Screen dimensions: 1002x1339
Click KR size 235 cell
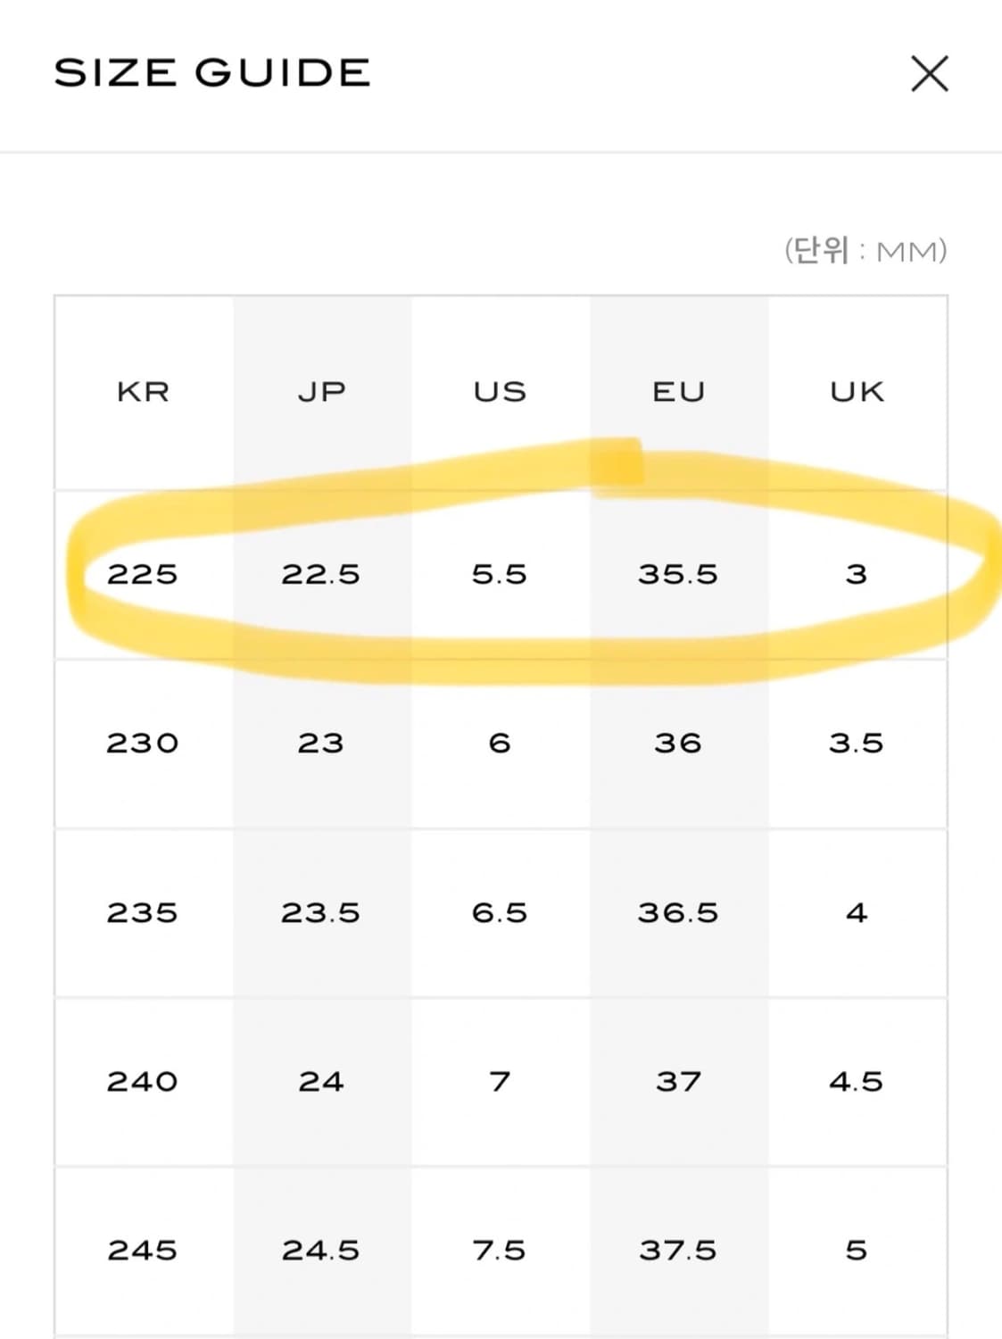tap(143, 912)
